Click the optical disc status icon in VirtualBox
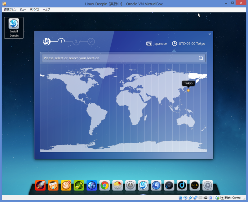Viewport: 248px width, 202px height. coord(185,198)
